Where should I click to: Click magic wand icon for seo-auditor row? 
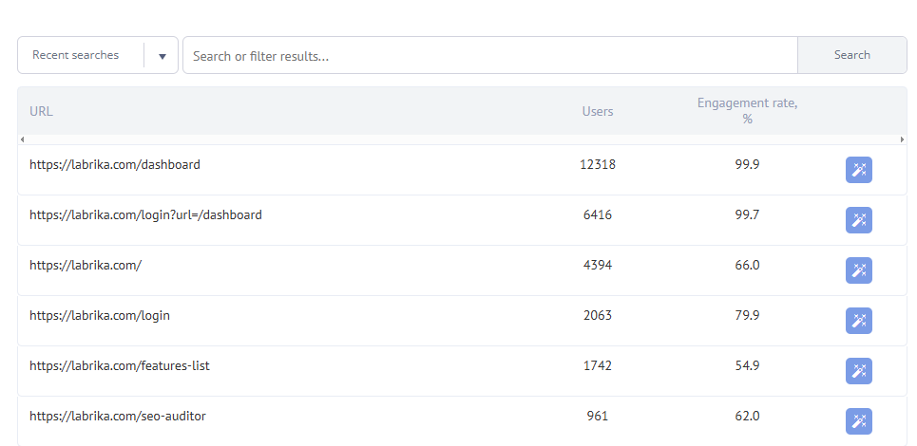click(x=858, y=421)
